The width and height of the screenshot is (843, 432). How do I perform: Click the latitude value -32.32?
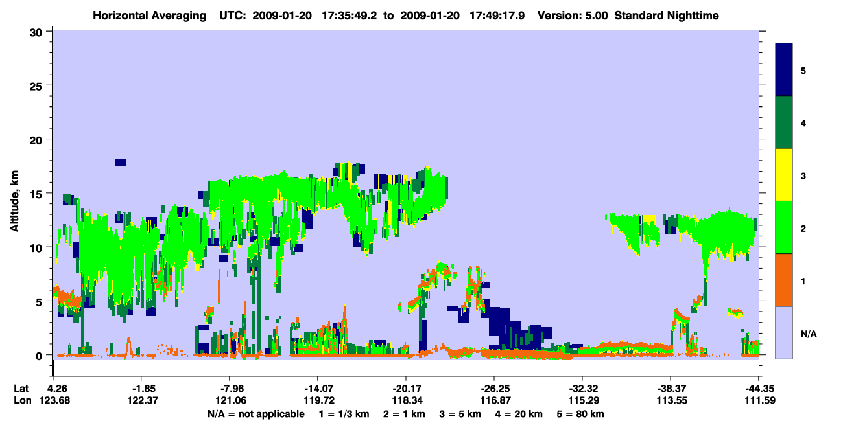[x=582, y=389]
